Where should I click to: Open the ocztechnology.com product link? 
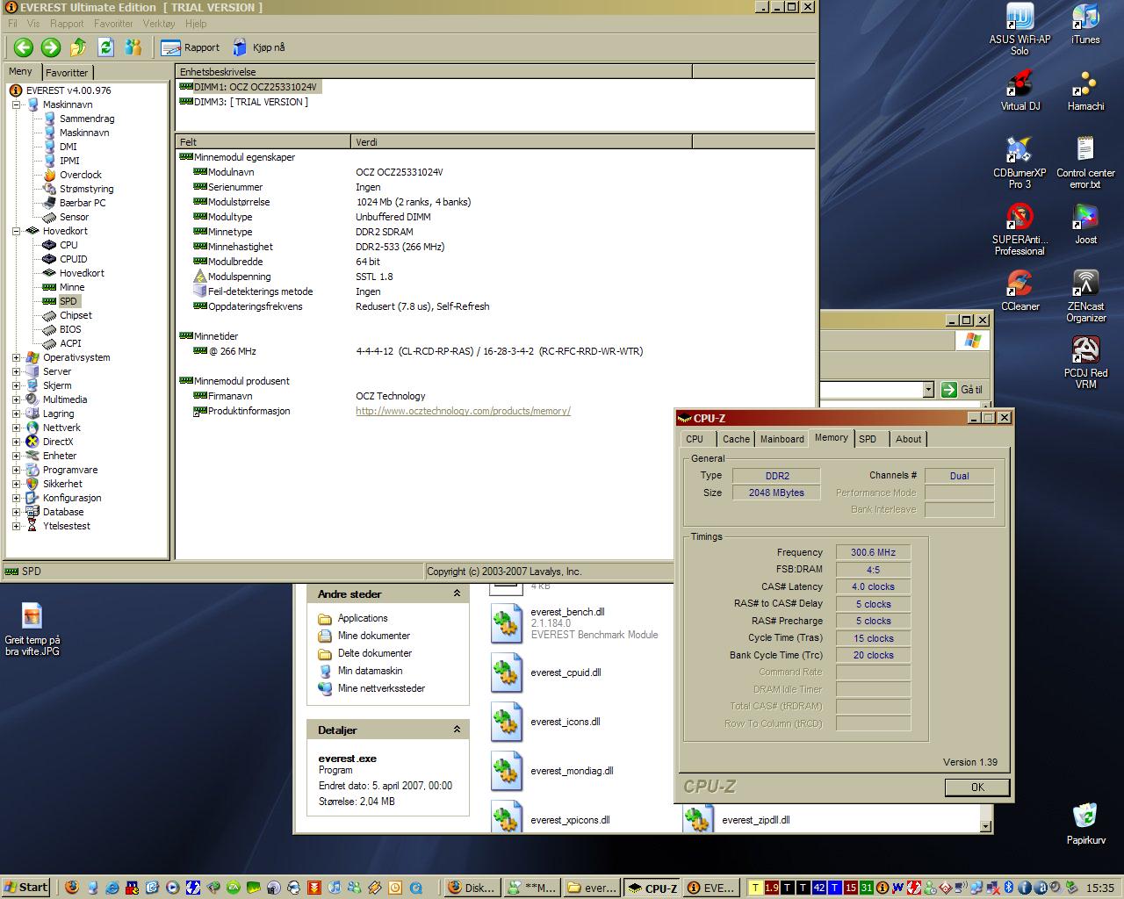(x=463, y=411)
